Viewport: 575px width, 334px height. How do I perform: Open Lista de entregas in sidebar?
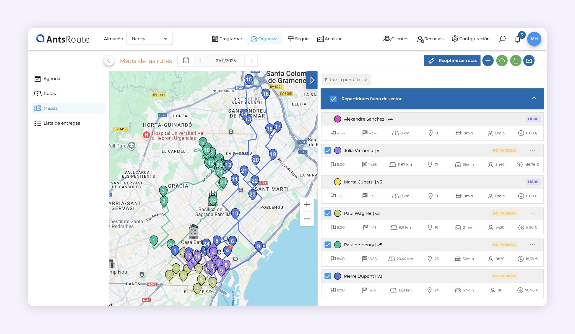(61, 123)
